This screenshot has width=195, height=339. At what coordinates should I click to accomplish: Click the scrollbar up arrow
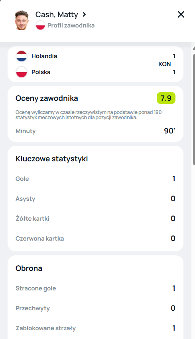click(x=194, y=48)
